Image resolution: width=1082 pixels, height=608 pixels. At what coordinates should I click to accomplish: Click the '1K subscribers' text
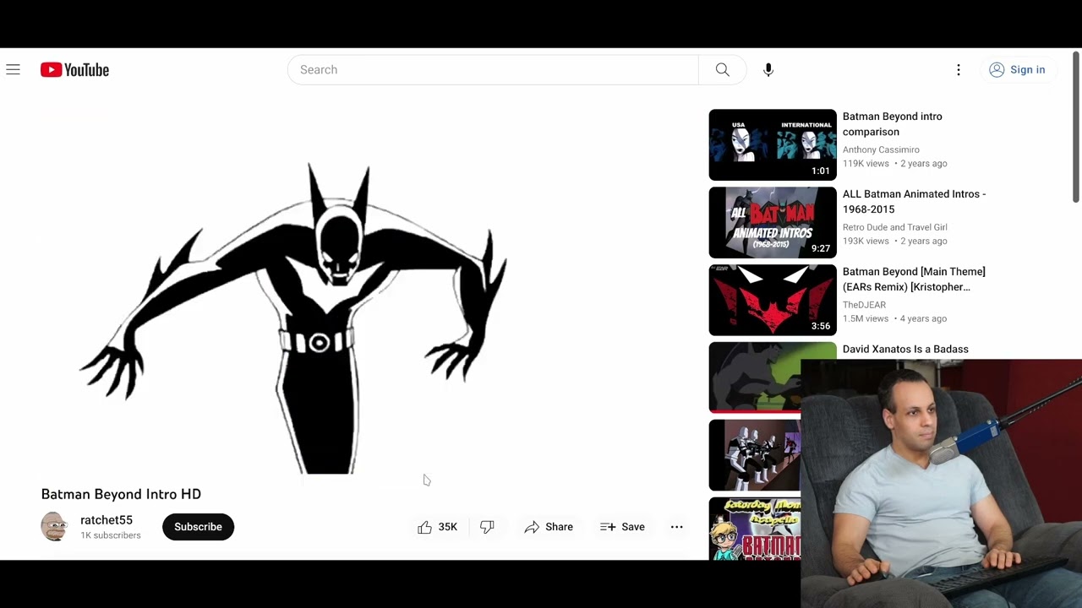click(111, 535)
